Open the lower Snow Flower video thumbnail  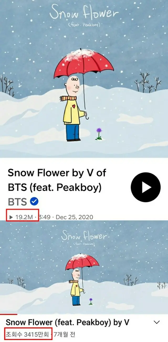pyautogui.click(x=84, y=267)
